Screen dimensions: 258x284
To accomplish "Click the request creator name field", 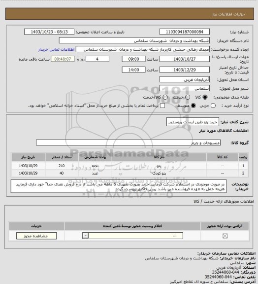I will tap(143, 49).
